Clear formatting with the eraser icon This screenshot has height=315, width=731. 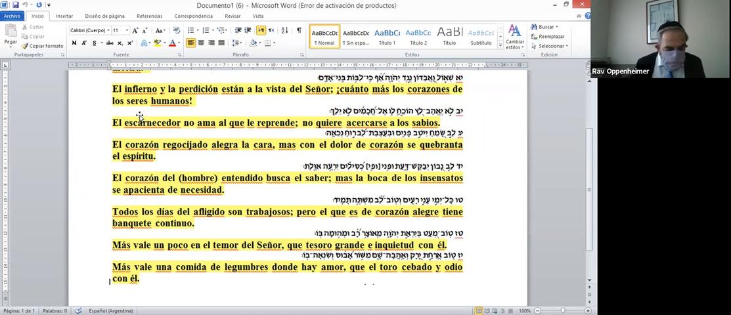[x=177, y=30]
